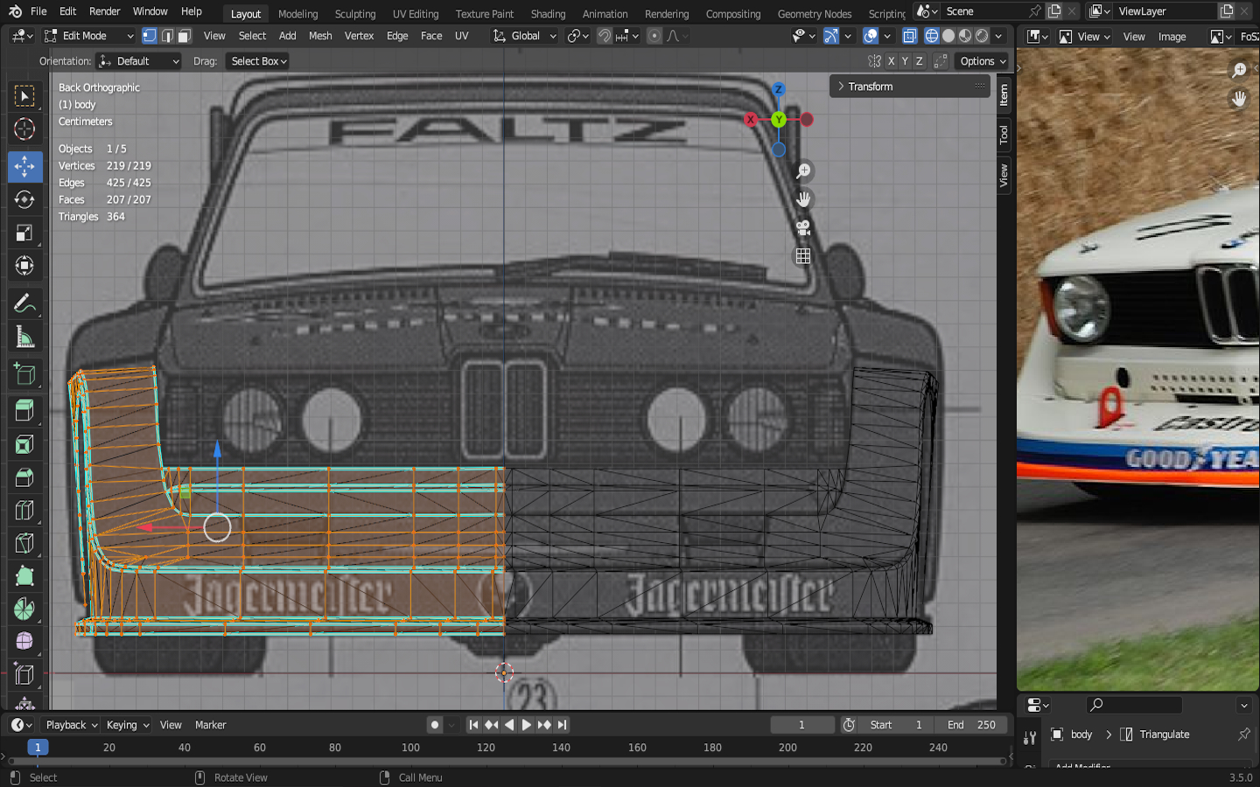1260x787 pixels.
Task: Select the Spin tool
Action: [24, 609]
